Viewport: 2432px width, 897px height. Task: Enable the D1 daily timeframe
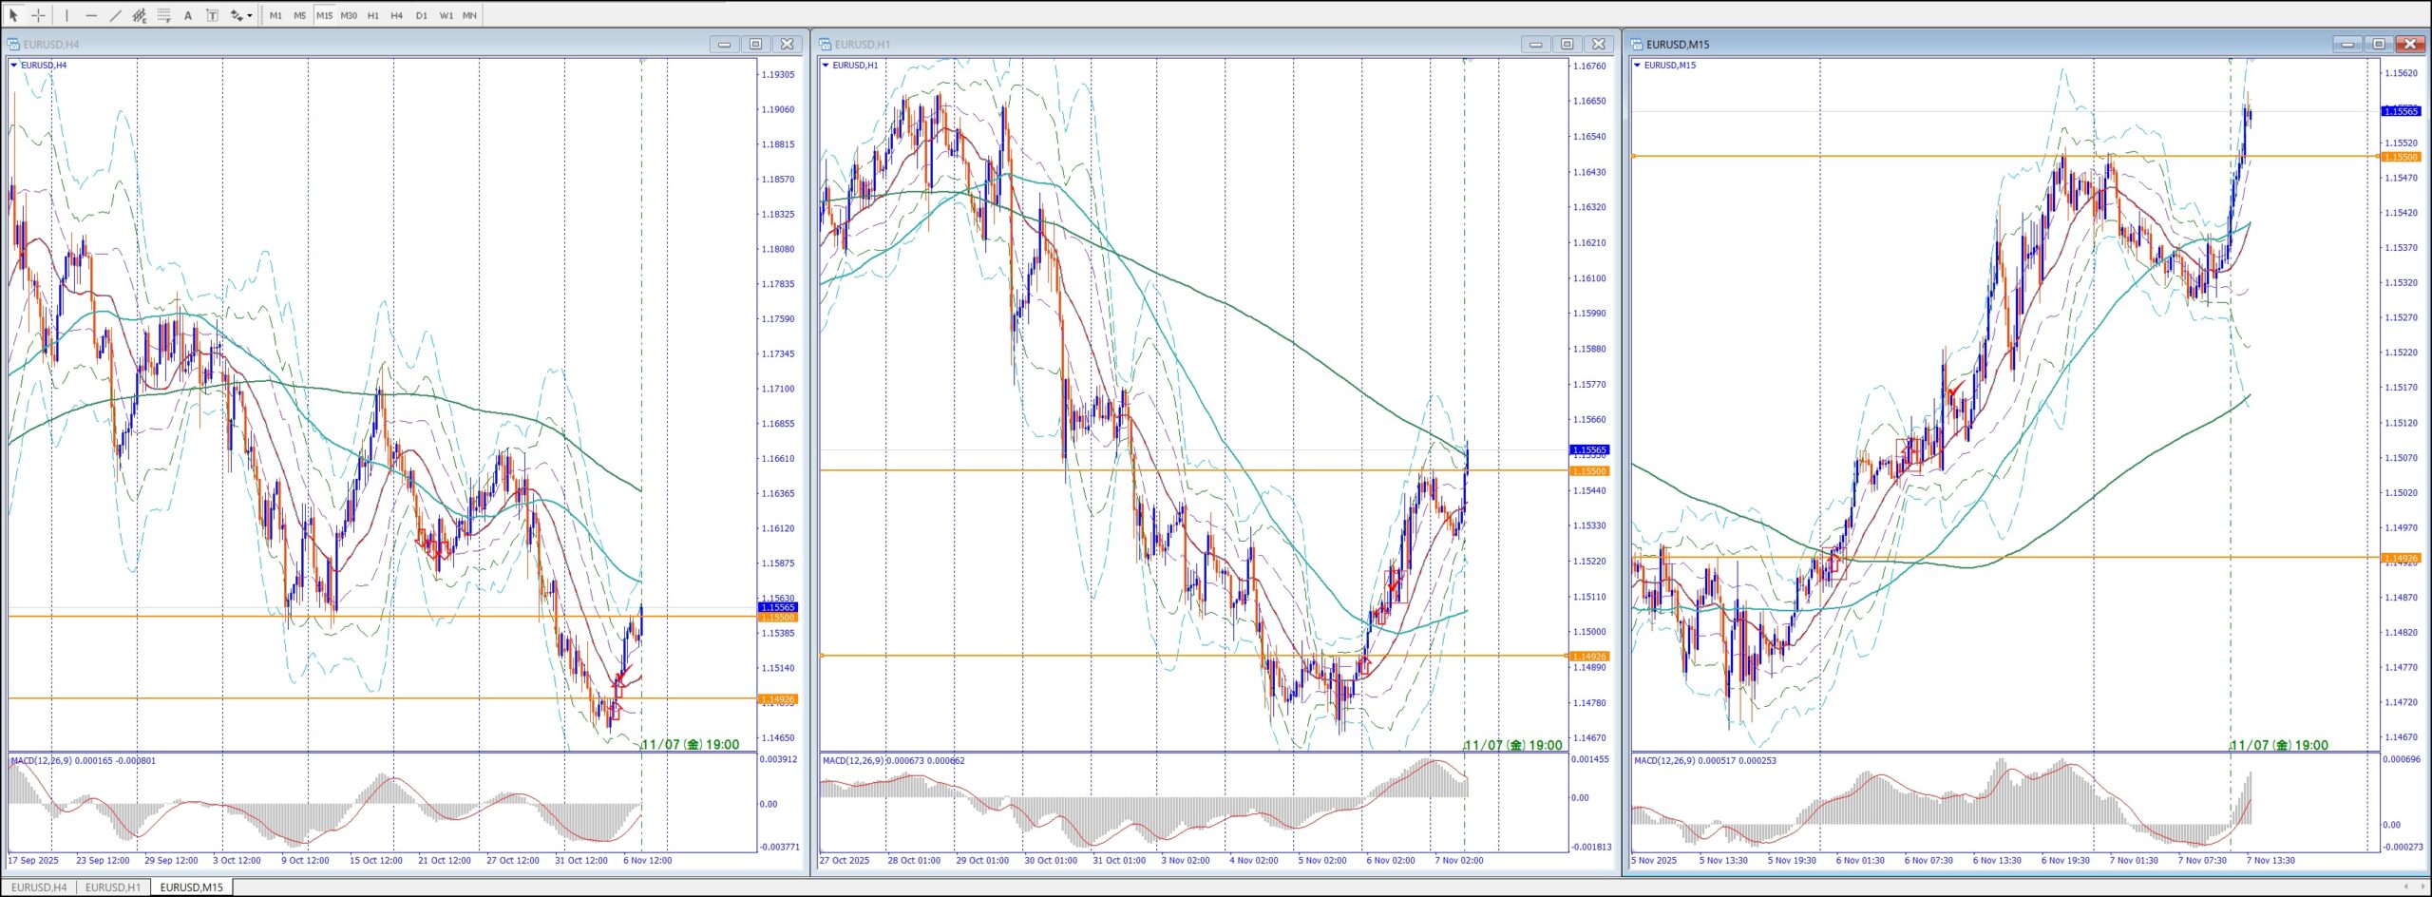tap(421, 15)
